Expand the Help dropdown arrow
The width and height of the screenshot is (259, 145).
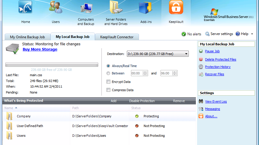tap(252, 34)
